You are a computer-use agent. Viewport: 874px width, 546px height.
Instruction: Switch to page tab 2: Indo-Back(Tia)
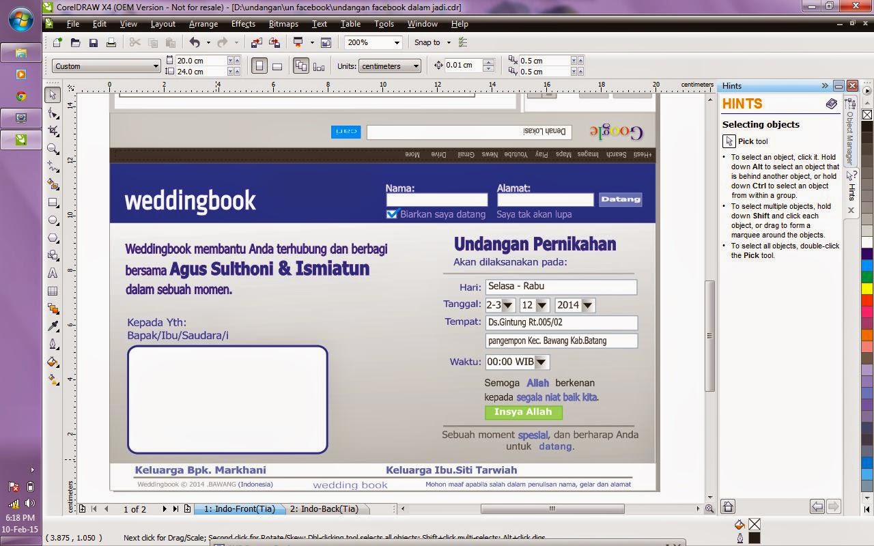[x=324, y=509]
